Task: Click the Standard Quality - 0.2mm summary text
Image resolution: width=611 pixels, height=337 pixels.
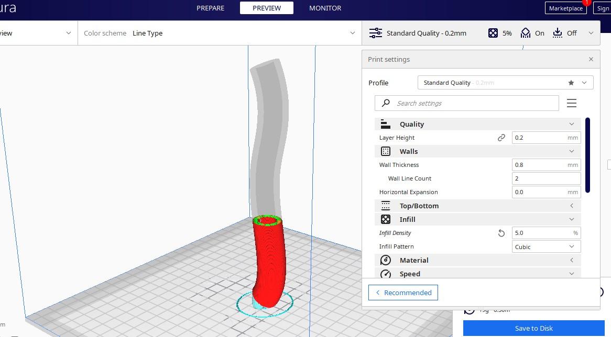Action: (x=427, y=33)
